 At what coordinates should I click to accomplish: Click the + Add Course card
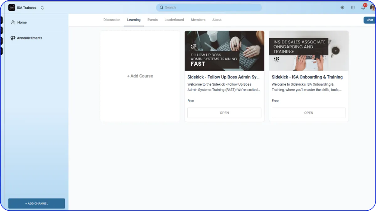click(140, 76)
